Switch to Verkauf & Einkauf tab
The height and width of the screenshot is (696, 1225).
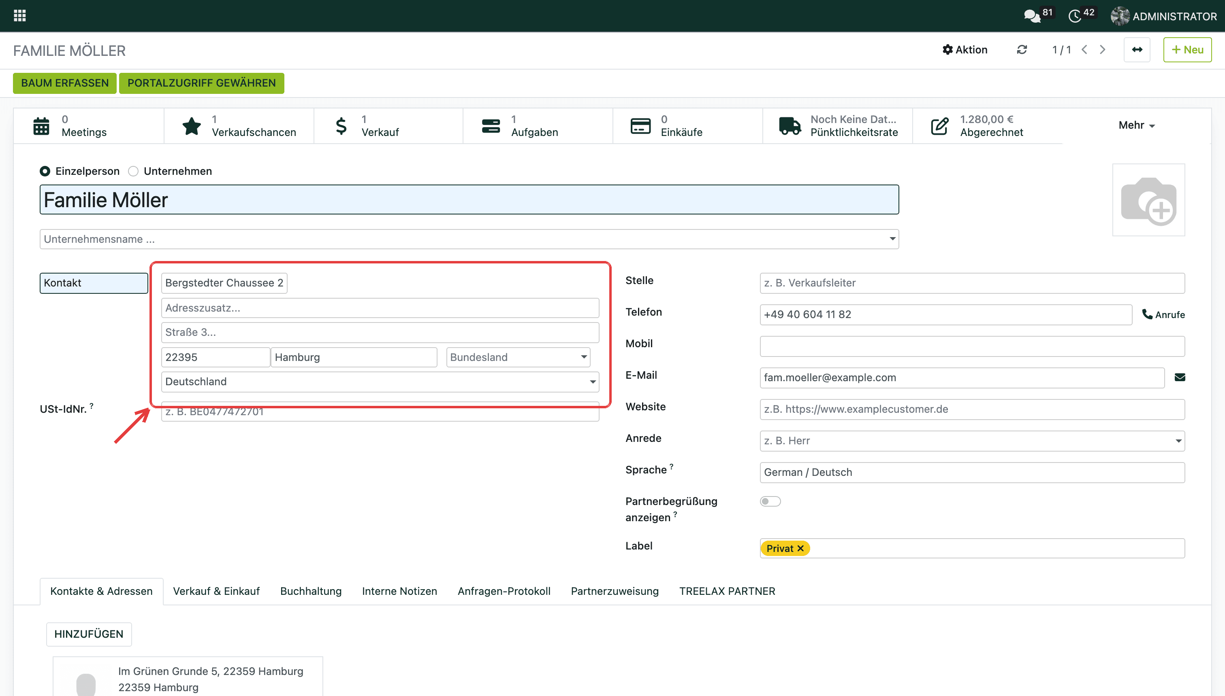tap(216, 591)
